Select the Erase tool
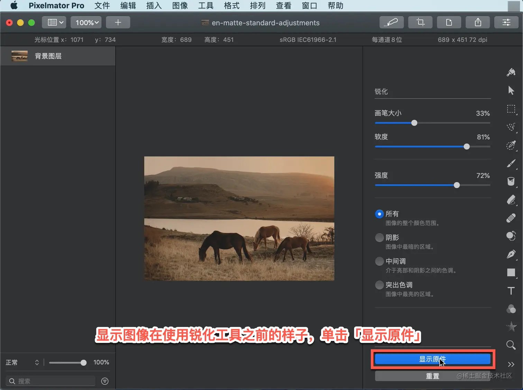This screenshot has width=523, height=390. click(x=511, y=200)
